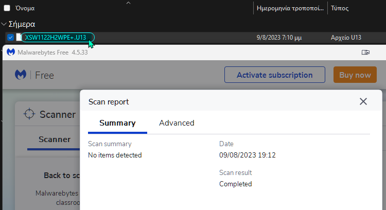Viewport: 386px width, 210px height.
Task: Click the sort arrow above the Όνομα column
Action: coord(128,3)
